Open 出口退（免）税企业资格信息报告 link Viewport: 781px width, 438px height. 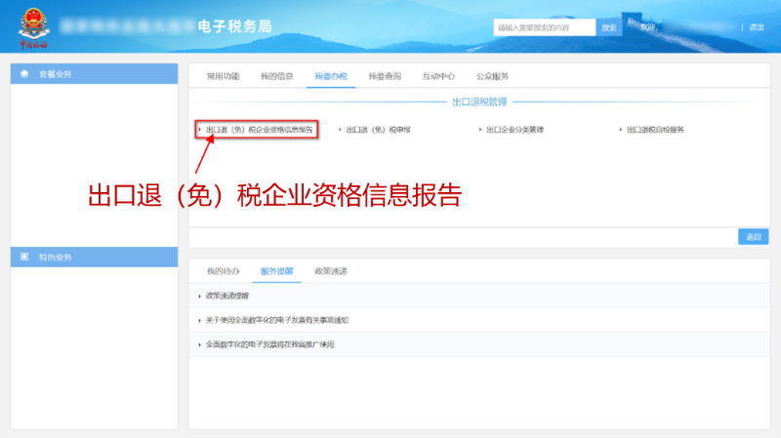coord(260,129)
